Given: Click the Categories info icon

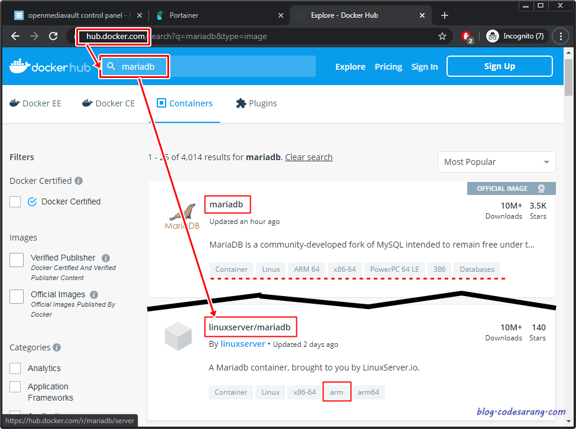Looking at the screenshot, I should coord(57,347).
